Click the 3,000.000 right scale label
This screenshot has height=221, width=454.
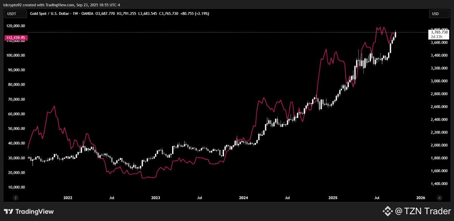pyautogui.click(x=439, y=81)
